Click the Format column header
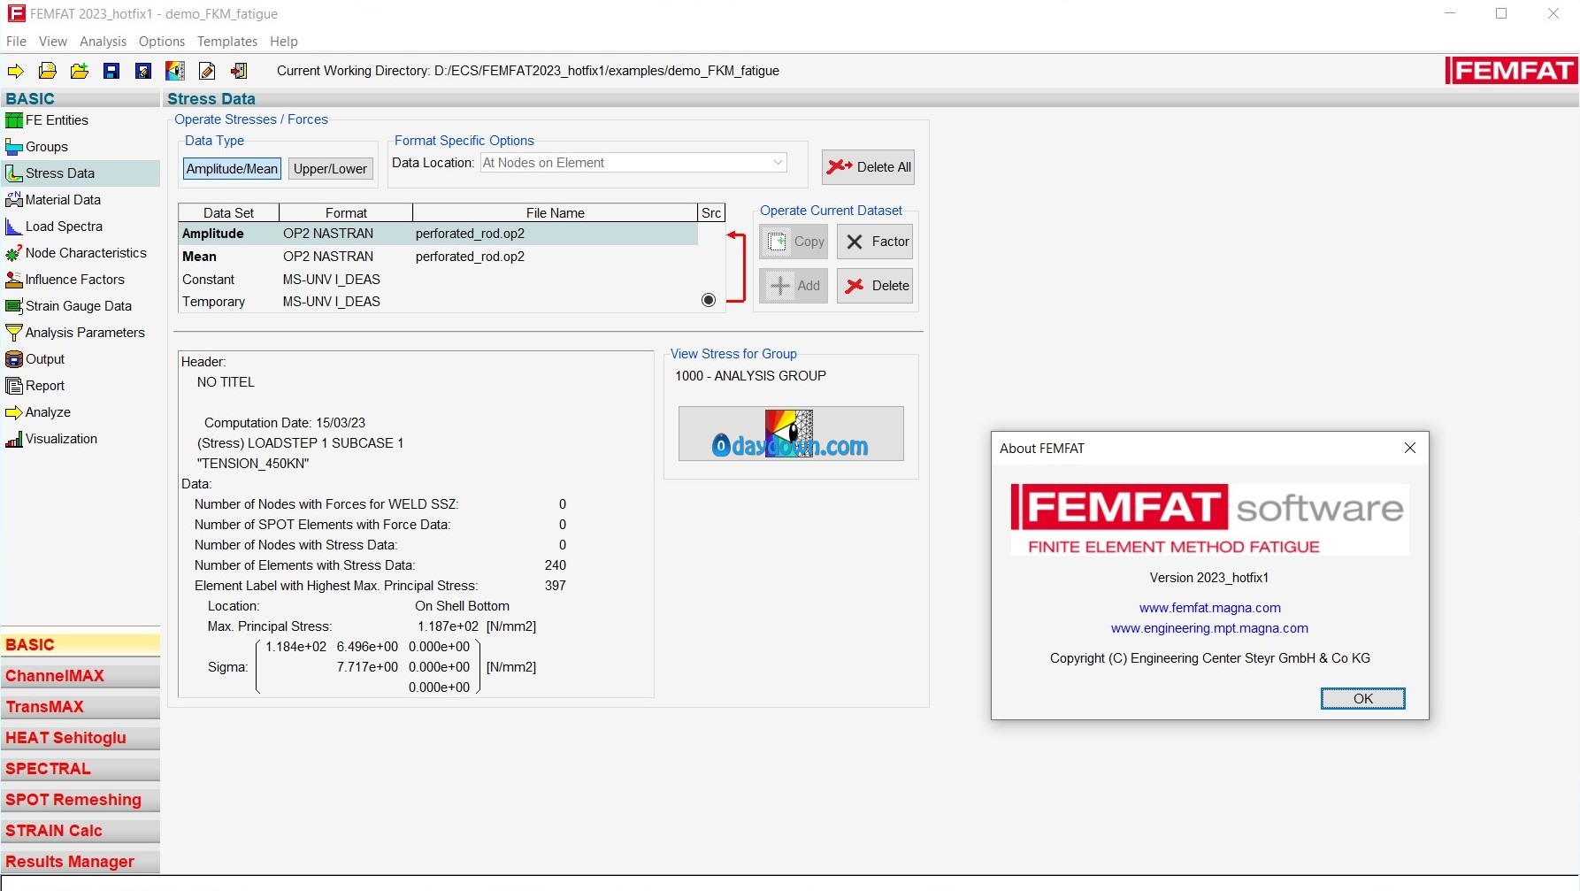This screenshot has width=1580, height=891. 346,213
